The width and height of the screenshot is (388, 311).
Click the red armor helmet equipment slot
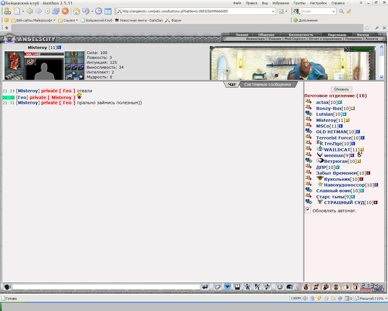pos(14,61)
